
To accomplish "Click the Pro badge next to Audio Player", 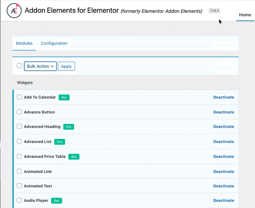I will pos(57,201).
